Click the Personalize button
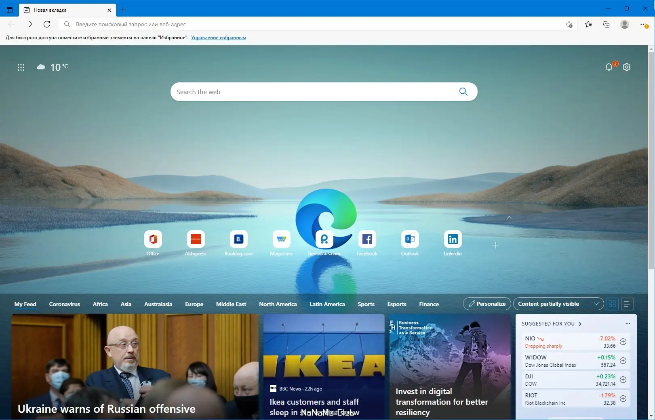Viewport: 655px width, 420px height. [487, 304]
